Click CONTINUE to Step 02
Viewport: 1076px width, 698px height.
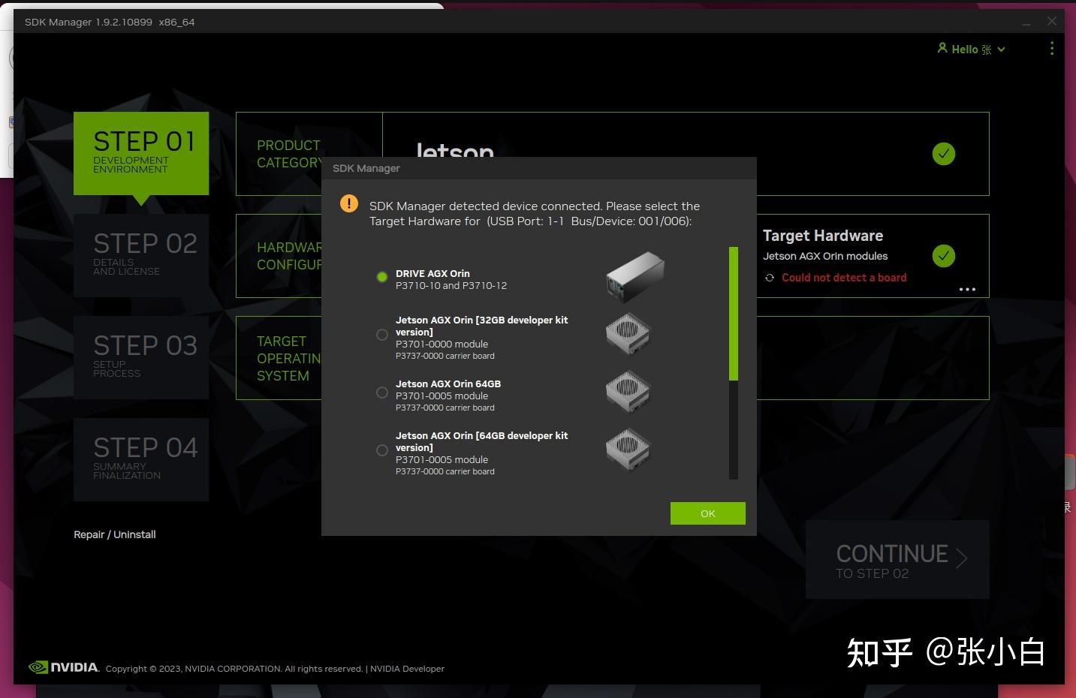(897, 559)
